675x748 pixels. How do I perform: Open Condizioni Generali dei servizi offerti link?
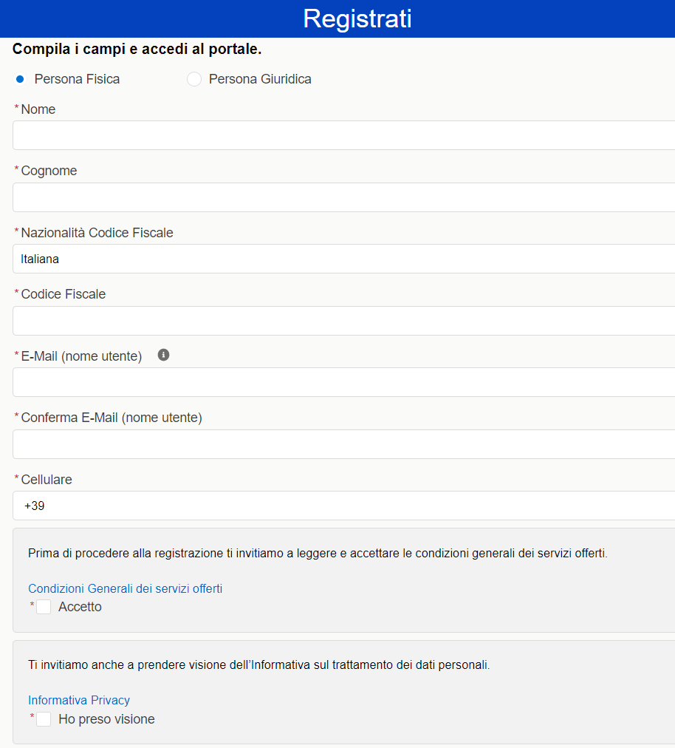(x=125, y=588)
